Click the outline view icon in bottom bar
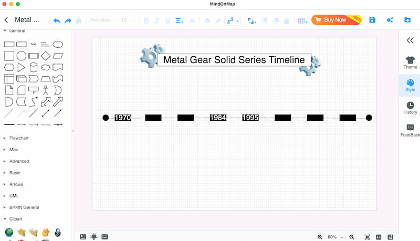Image resolution: width=420 pixels, height=241 pixels. click(83, 237)
